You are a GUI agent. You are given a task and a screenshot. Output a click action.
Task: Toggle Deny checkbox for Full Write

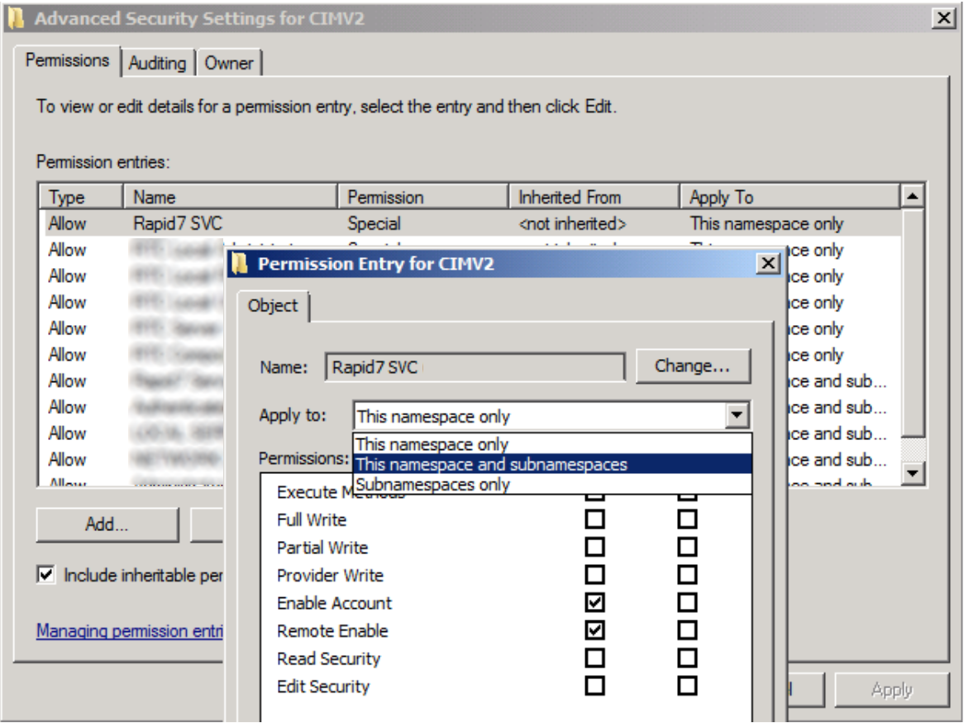pos(687,520)
